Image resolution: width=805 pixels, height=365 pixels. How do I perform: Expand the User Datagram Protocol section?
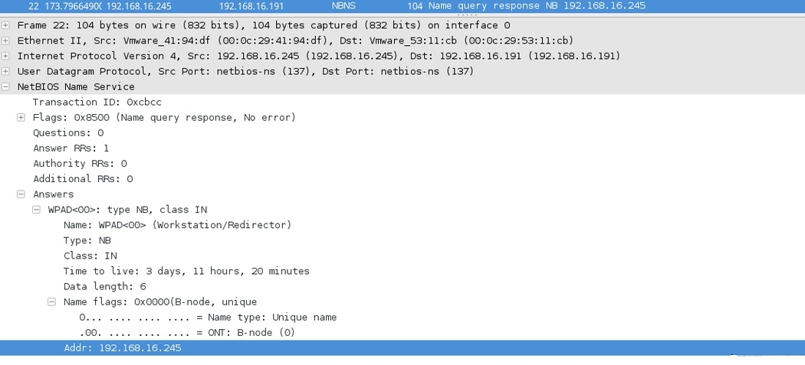[x=6, y=71]
